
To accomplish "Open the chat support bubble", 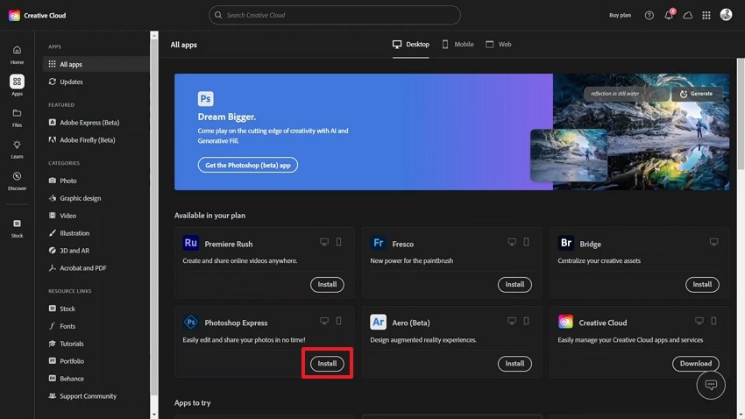I will [711, 385].
